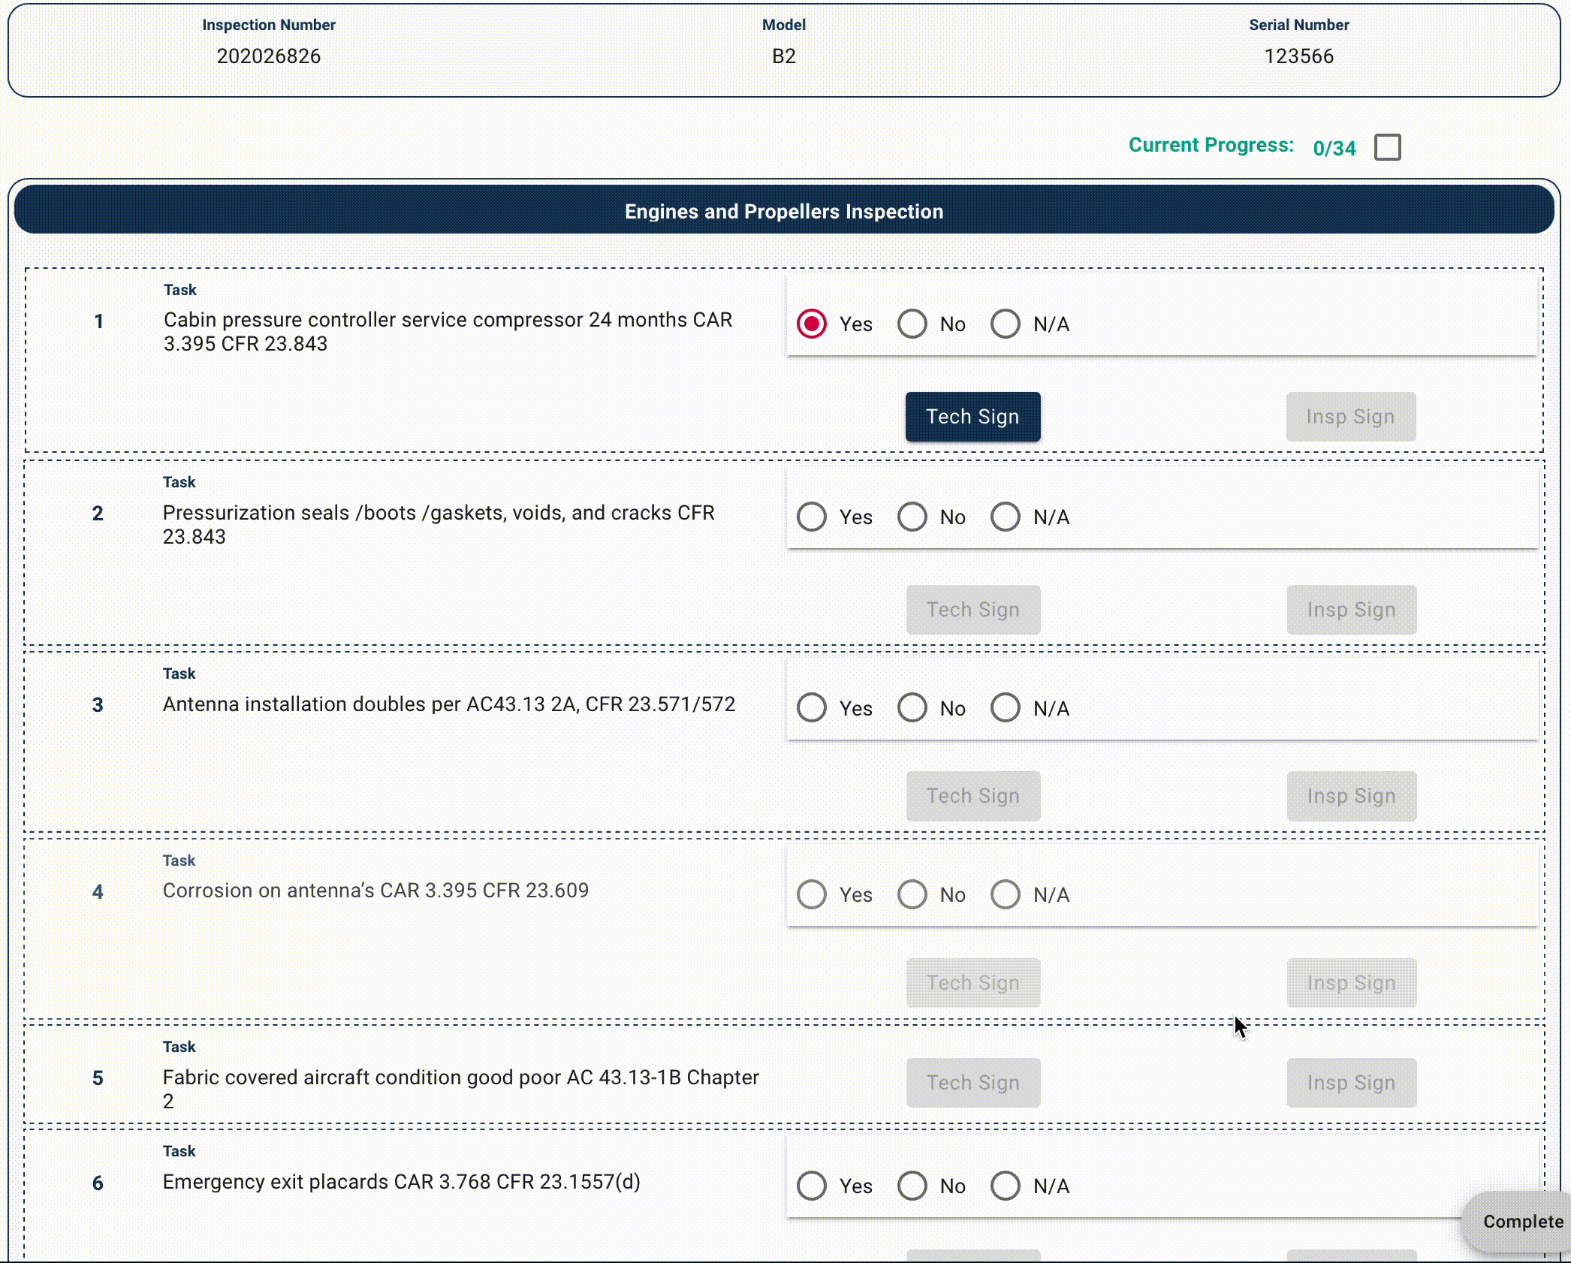
Task: Click Insp Sign for Antenna installation task
Action: tap(1351, 796)
